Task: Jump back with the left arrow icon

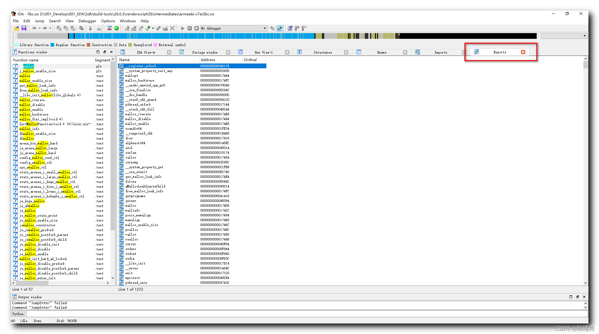Action: pos(34,28)
